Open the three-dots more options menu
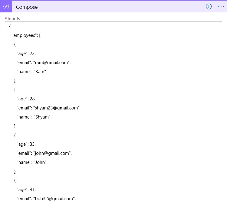Screen dimensions: 227x205 (221, 7)
